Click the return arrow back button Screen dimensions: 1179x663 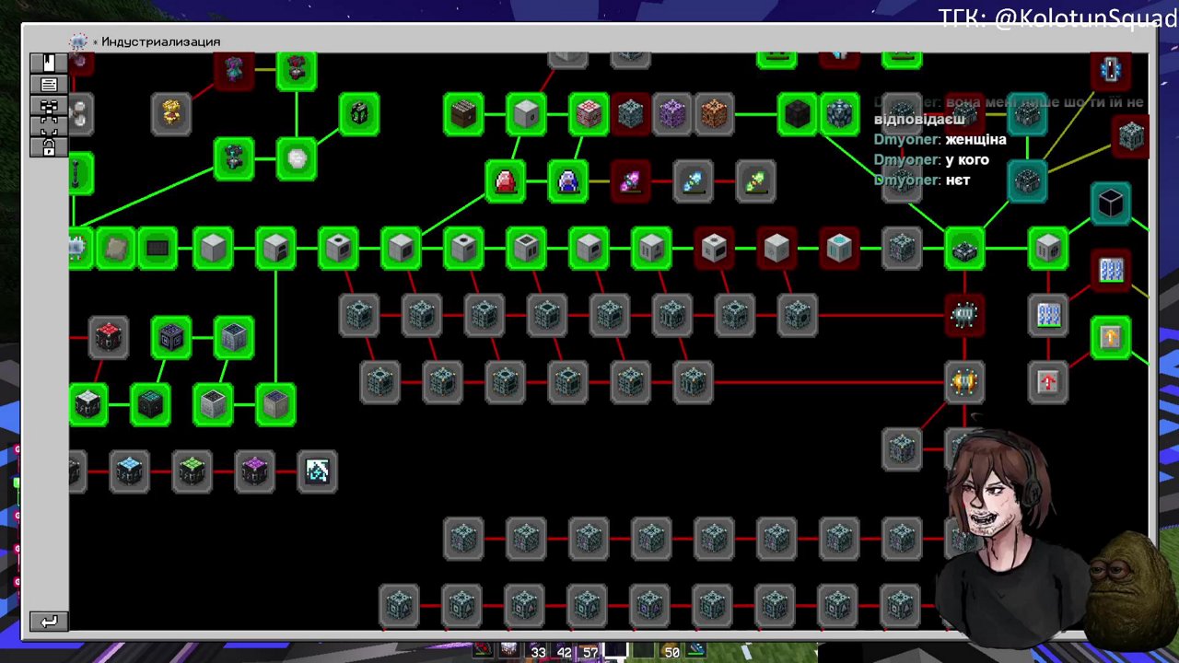point(49,622)
